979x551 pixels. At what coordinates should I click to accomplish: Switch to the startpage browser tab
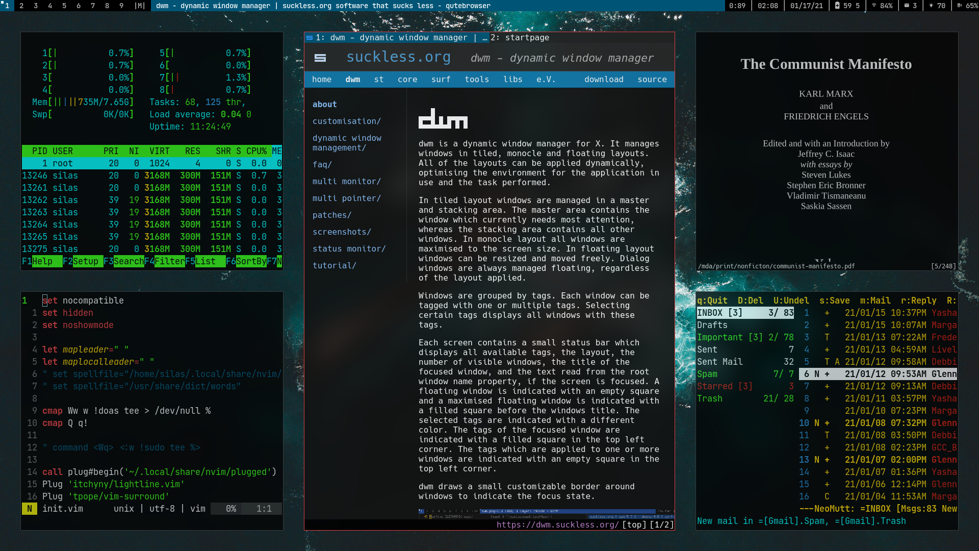pyautogui.click(x=520, y=37)
